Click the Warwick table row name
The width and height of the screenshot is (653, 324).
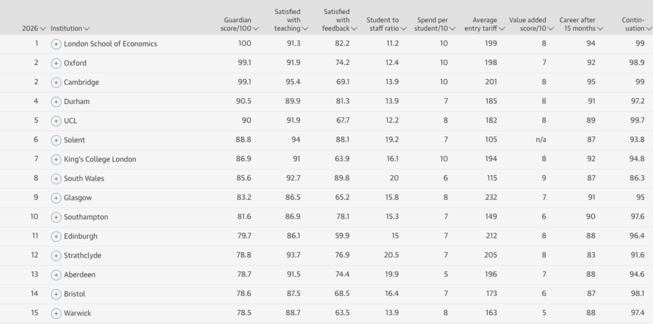(x=77, y=313)
